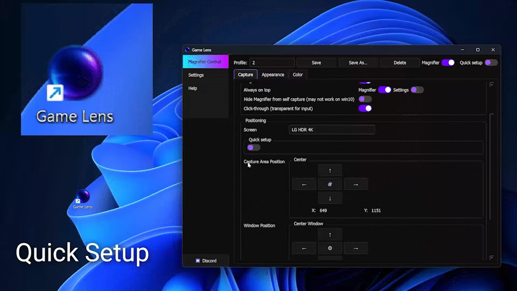Toggle Always on top Settings switch
Screen dimensions: 517x291
(x=417, y=90)
